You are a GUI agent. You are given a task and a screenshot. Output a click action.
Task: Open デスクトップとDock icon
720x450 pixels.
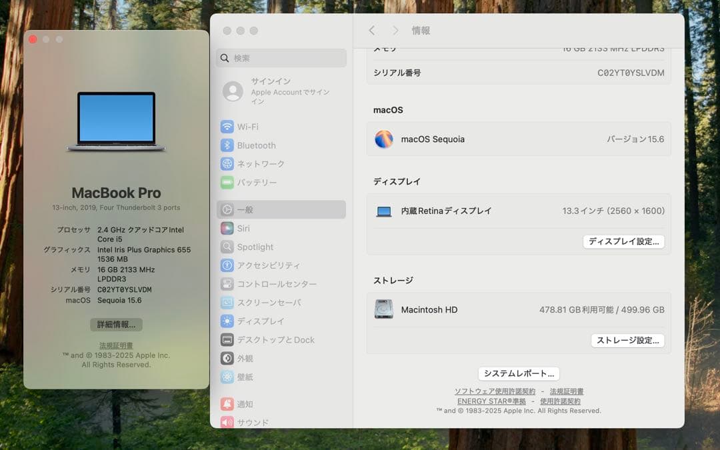point(227,340)
